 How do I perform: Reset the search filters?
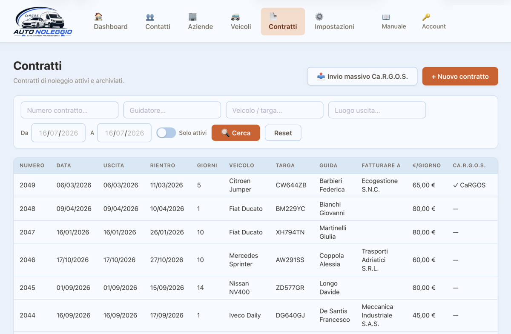[283, 133]
